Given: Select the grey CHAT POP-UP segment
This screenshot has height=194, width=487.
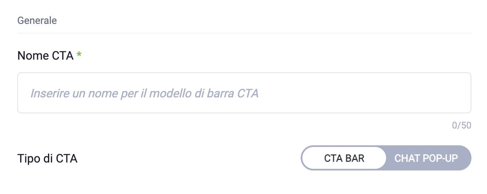Looking at the screenshot, I should [x=426, y=158].
